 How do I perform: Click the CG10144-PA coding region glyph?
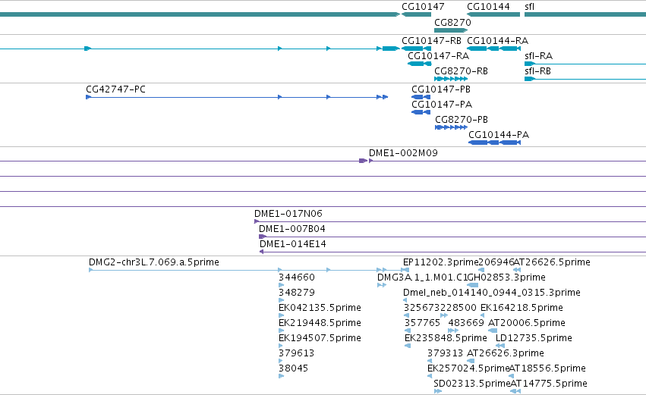494,143
